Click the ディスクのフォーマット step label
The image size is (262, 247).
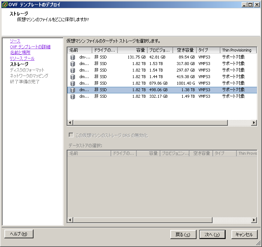pyautogui.click(x=27, y=70)
